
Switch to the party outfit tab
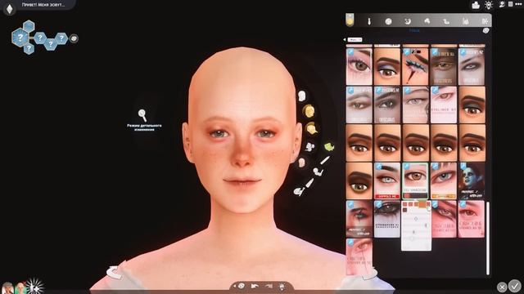427,21
